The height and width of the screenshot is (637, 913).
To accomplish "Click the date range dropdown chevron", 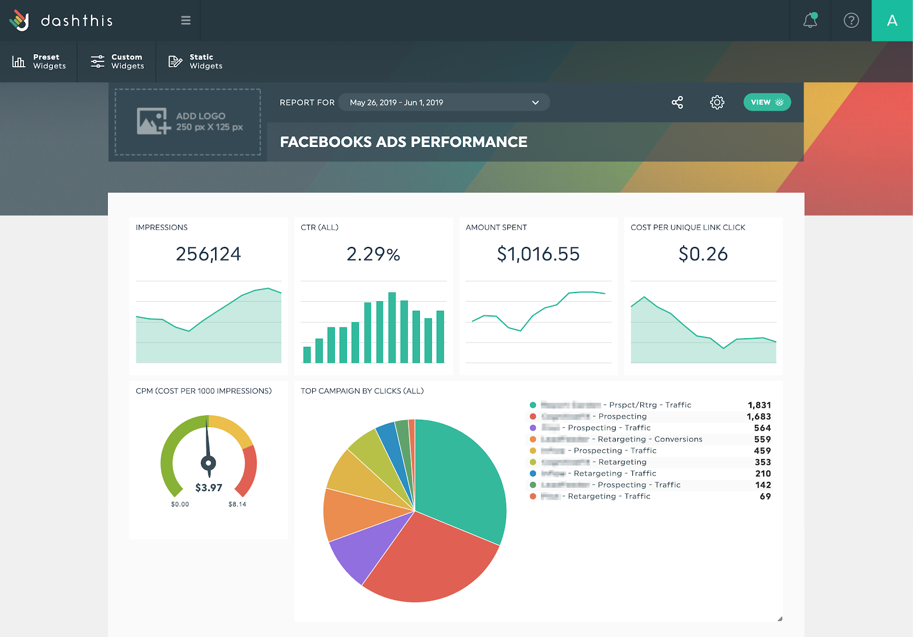I will (535, 103).
